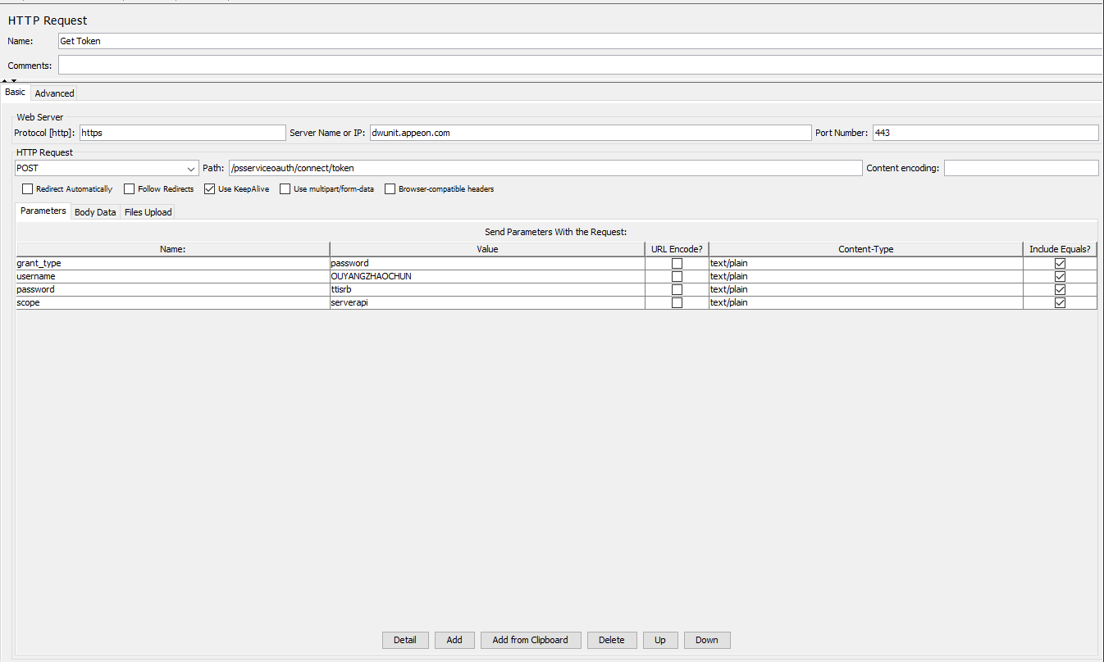The height and width of the screenshot is (662, 1104).
Task: Focus the Path input field
Action: click(x=545, y=168)
